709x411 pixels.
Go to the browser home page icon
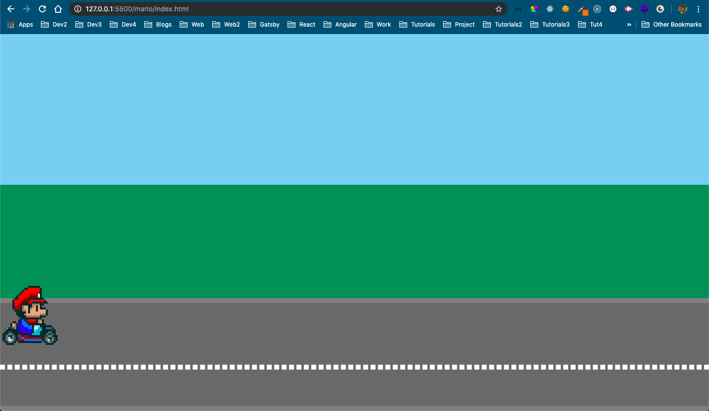pos(58,9)
